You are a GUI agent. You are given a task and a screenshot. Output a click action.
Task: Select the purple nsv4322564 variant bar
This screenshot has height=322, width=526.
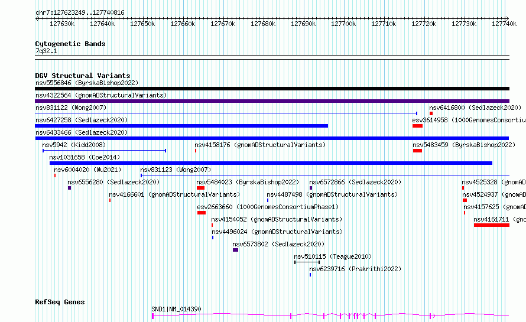[x=272, y=101]
